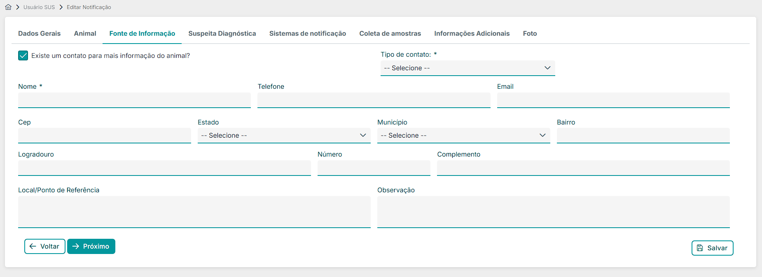This screenshot has height=277, width=762.
Task: Focus the Observação text area
Action: (553, 212)
